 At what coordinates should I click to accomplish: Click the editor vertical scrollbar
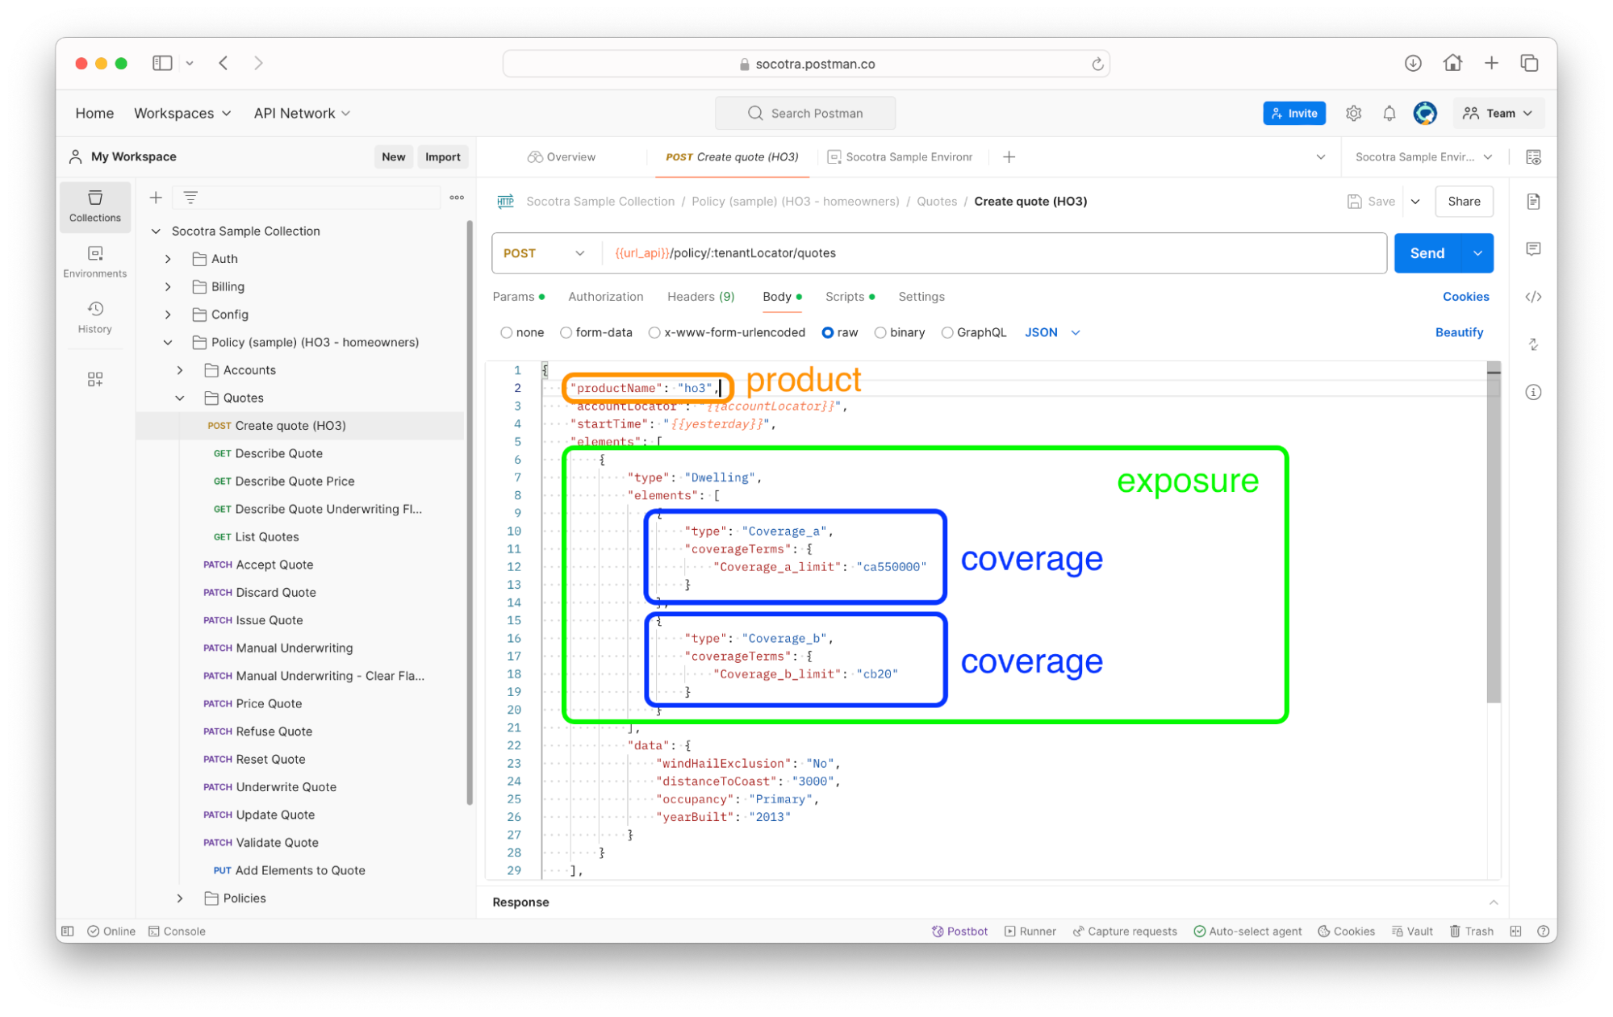1494,532
